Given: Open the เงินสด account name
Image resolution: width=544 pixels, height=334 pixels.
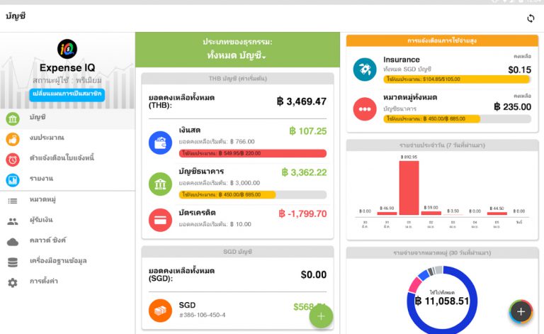Looking at the screenshot, I should pos(189,130).
